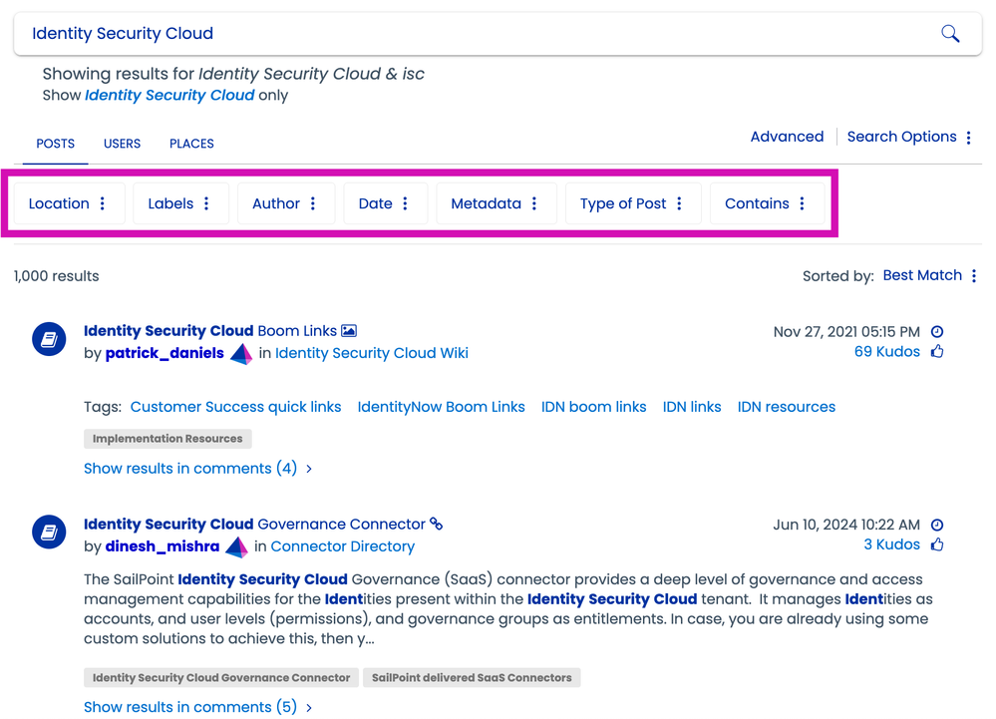Click thumbs-up icon next to 3 Kudos

point(936,544)
